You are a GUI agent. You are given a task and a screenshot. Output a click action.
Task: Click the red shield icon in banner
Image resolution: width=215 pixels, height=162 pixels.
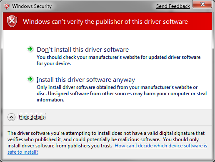click(12, 21)
